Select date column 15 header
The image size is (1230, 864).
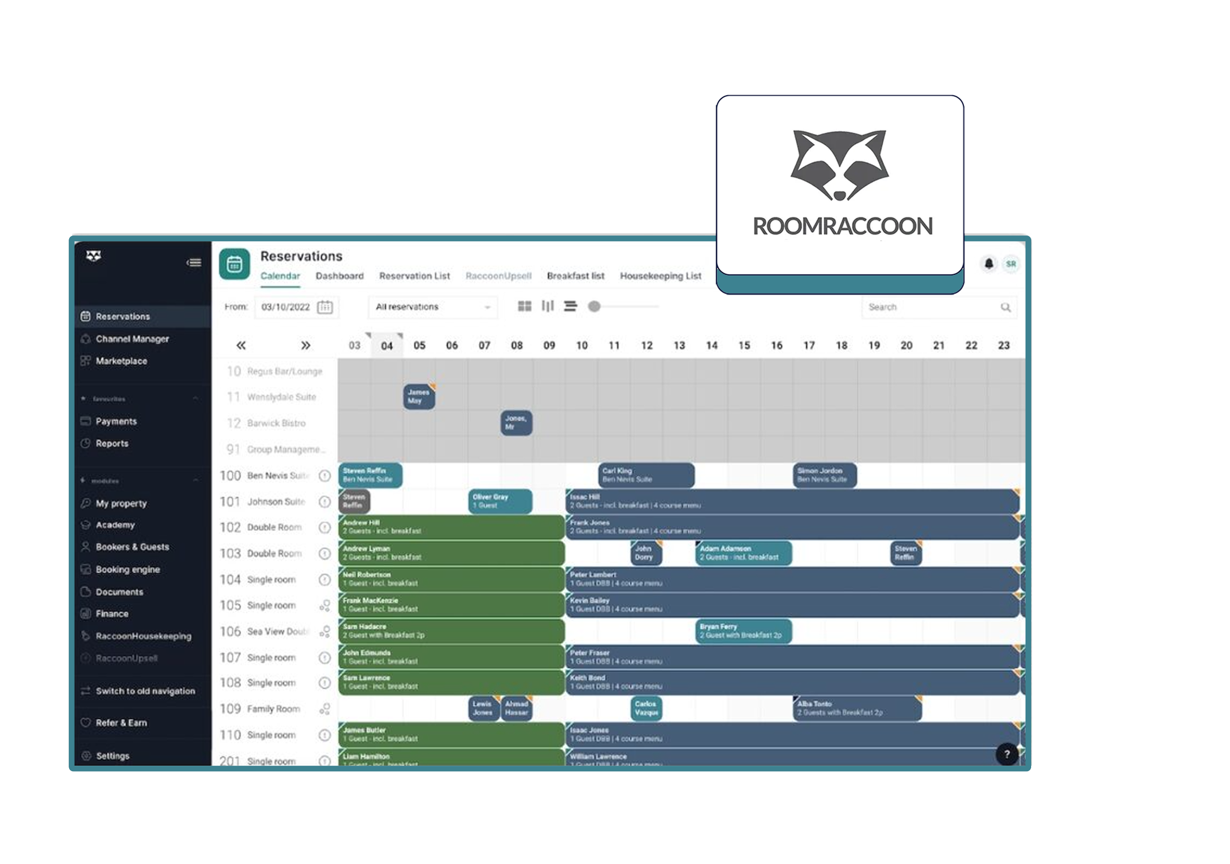pos(744,346)
